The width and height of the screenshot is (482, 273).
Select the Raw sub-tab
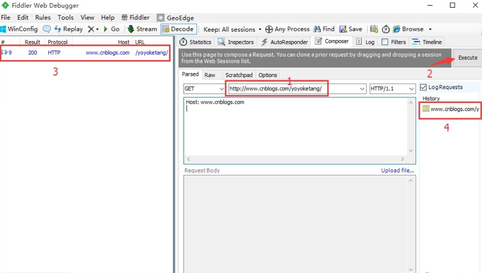[x=210, y=75]
